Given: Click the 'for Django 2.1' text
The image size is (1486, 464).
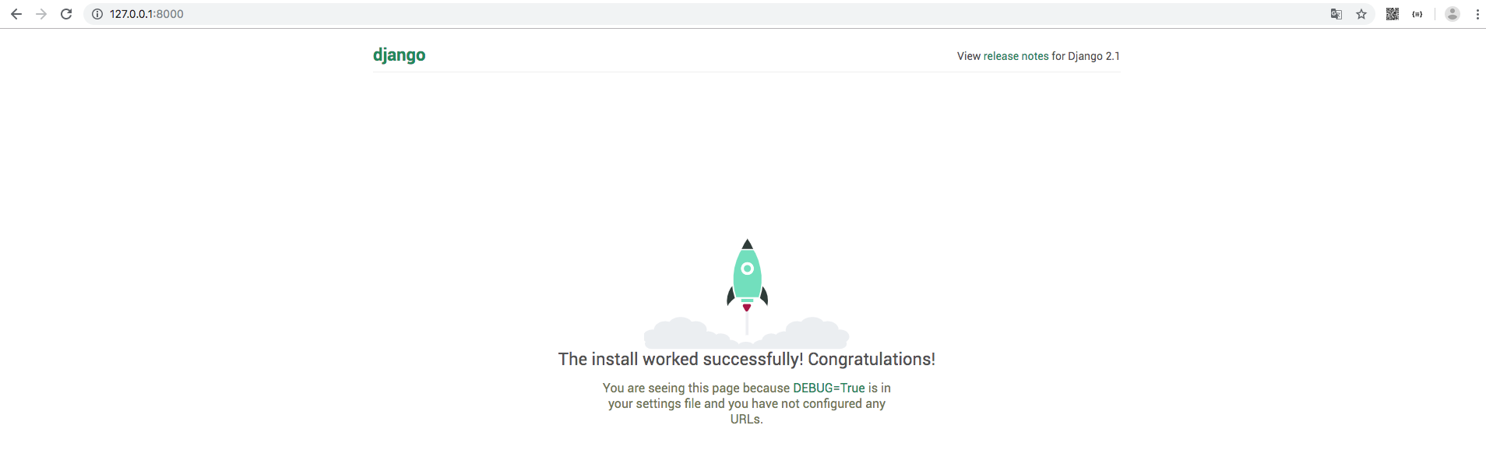Looking at the screenshot, I should (x=1086, y=56).
